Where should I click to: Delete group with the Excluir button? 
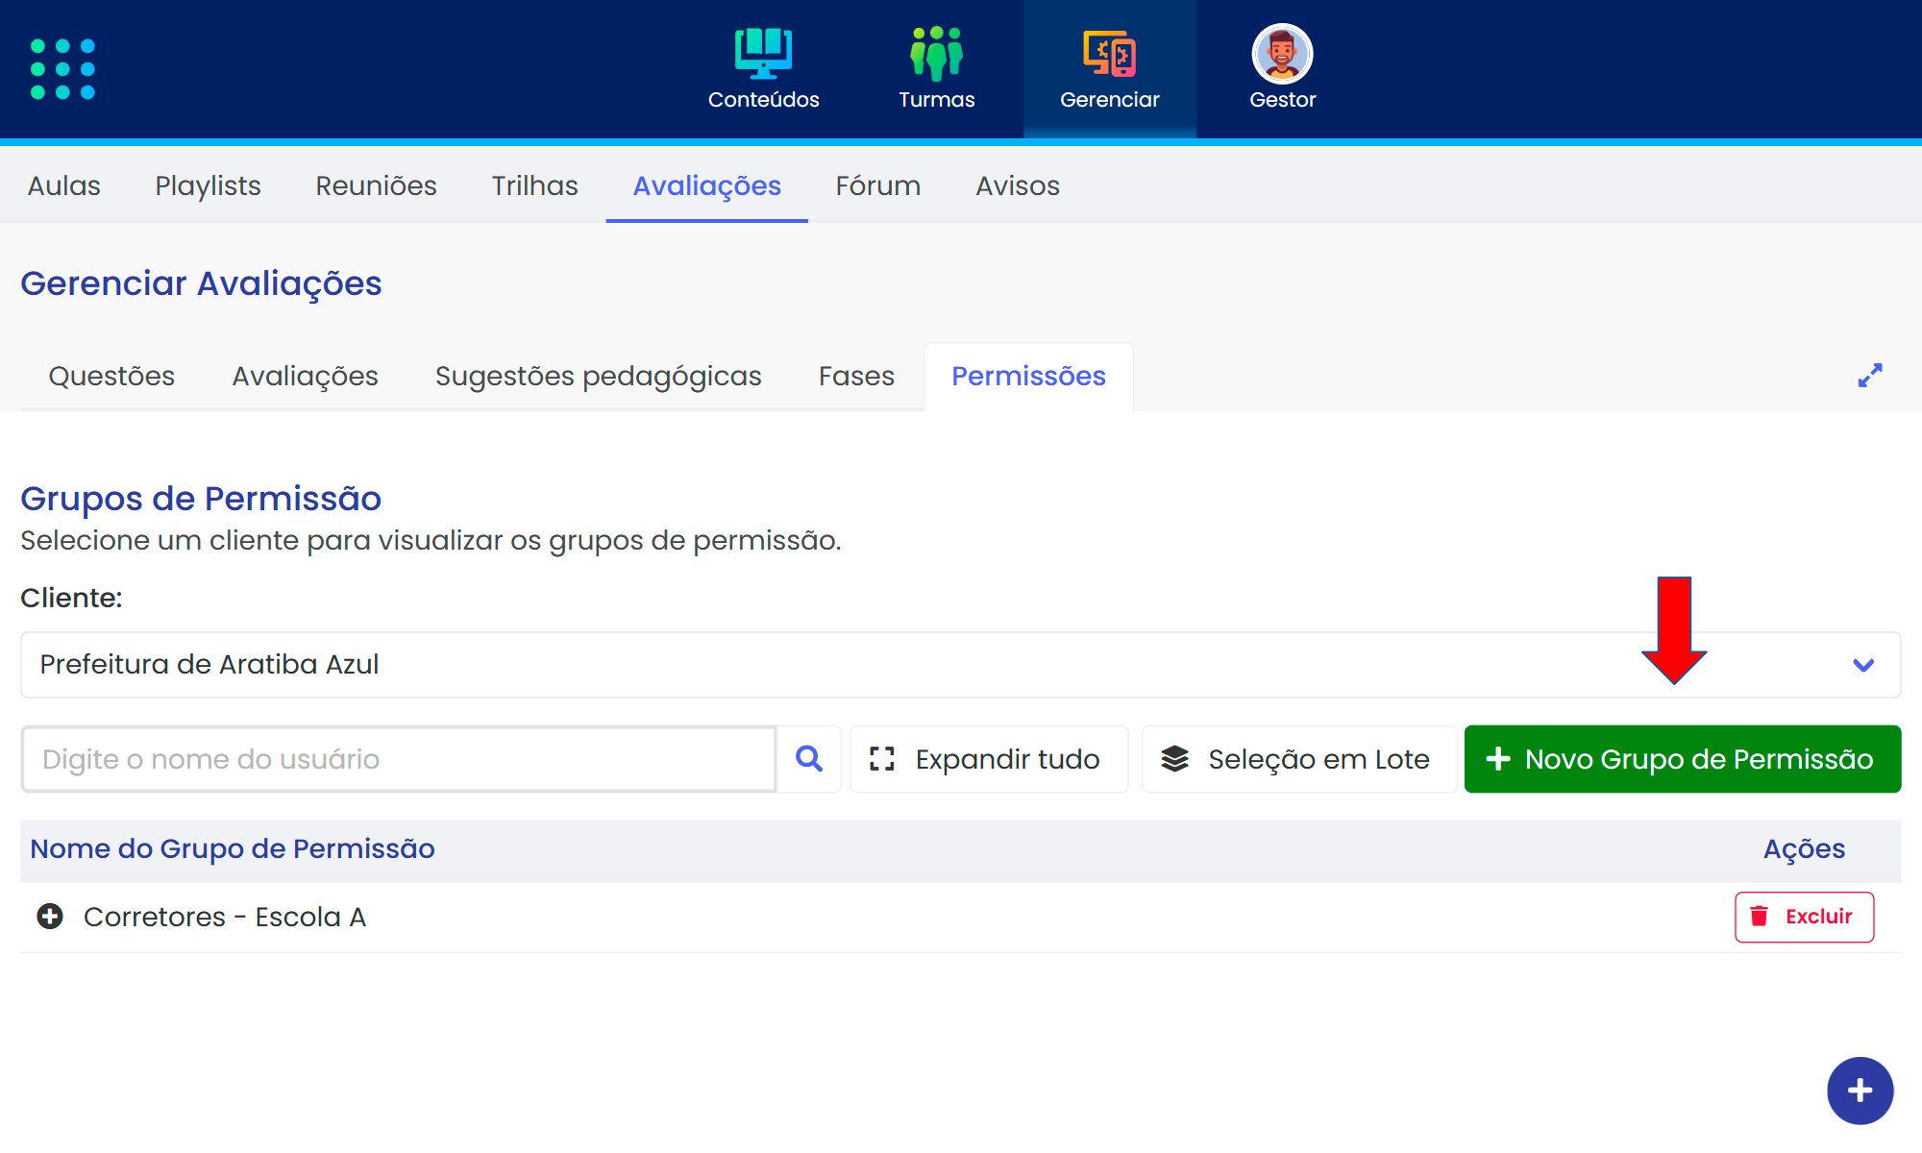tap(1803, 917)
